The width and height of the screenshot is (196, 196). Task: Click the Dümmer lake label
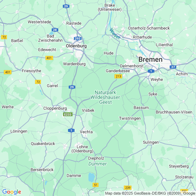point(97,164)
